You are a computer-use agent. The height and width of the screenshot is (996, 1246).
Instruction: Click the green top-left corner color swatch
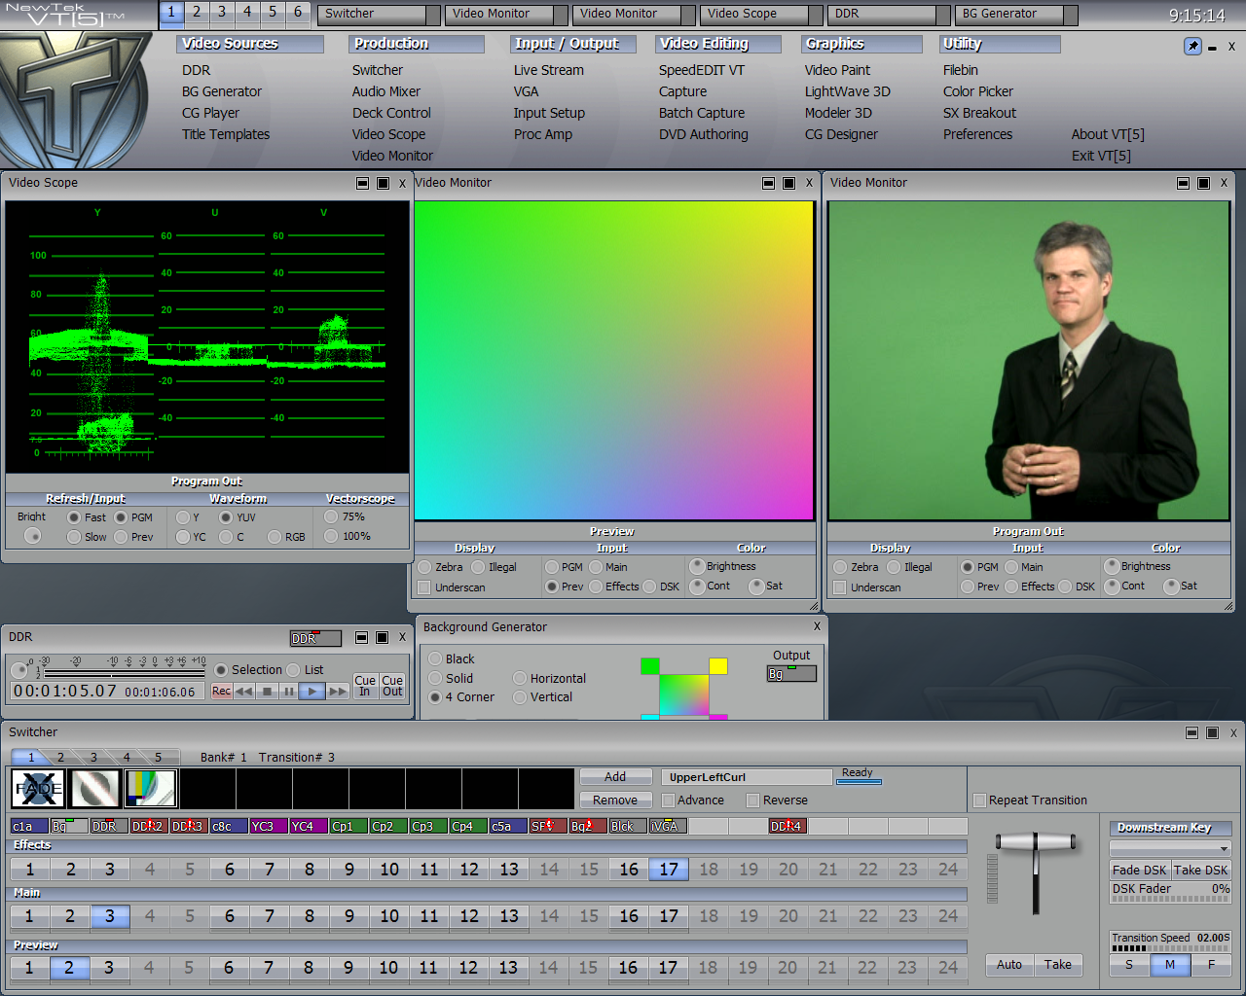point(650,666)
